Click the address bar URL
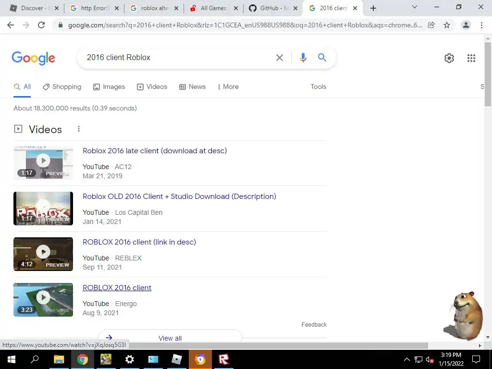The image size is (492, 369). coord(245,25)
